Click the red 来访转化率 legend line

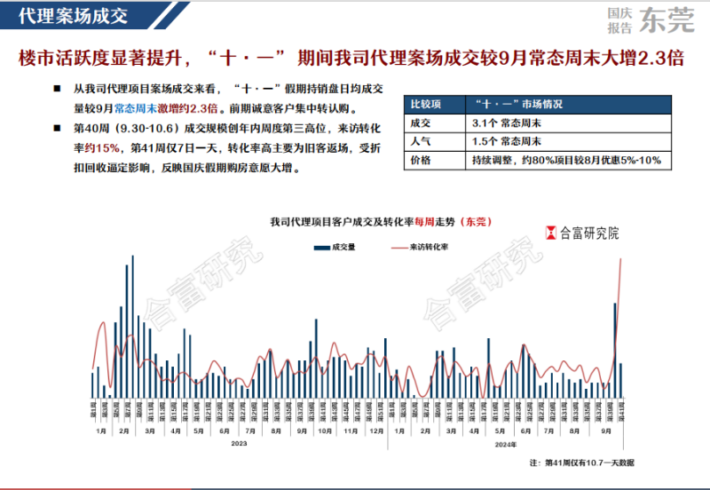click(399, 248)
